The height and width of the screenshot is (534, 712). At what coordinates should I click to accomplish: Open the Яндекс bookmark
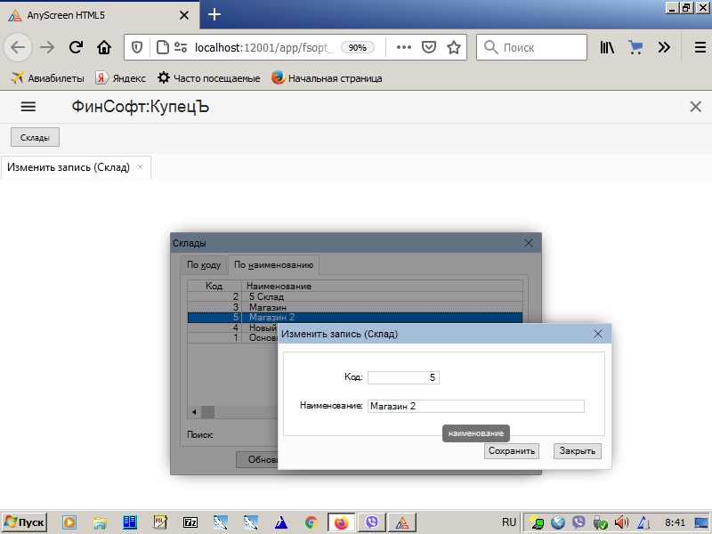point(120,78)
